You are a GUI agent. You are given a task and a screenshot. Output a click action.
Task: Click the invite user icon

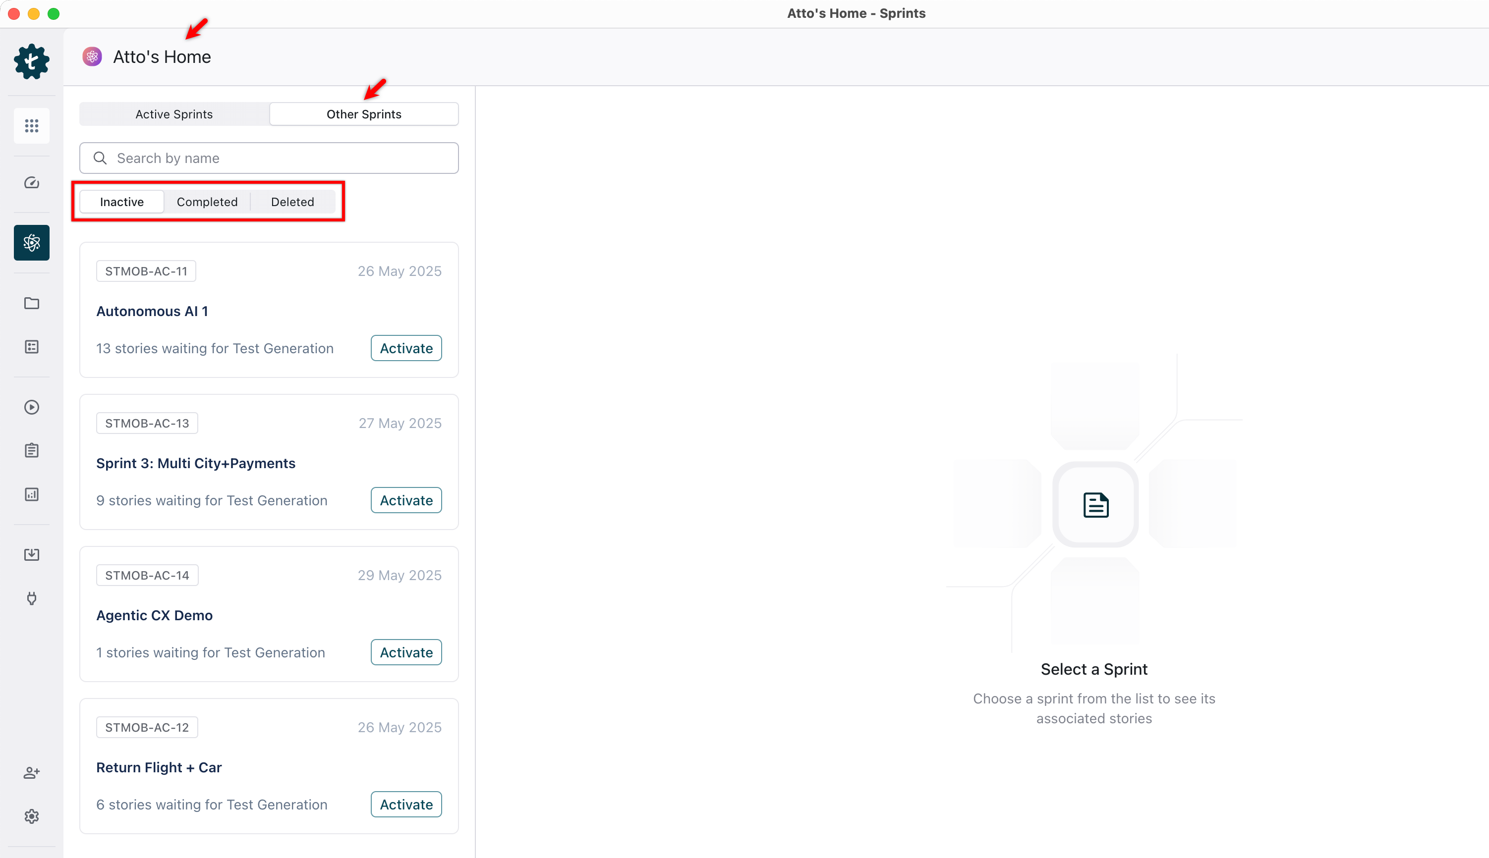click(31, 773)
